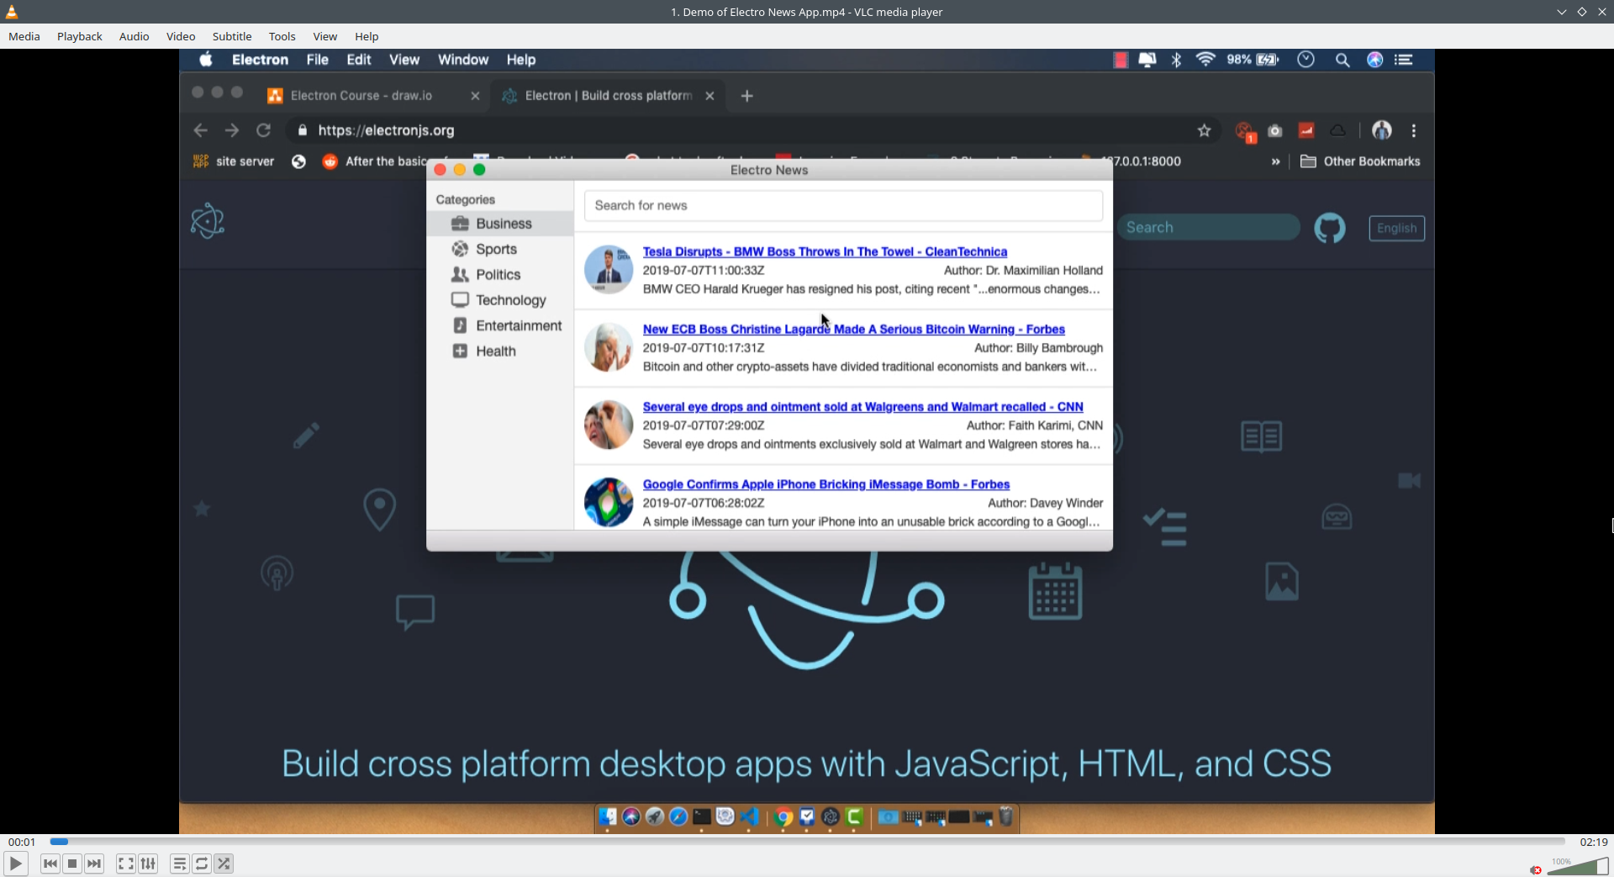
Task: Open the browser three-dot menu
Action: [1414, 130]
